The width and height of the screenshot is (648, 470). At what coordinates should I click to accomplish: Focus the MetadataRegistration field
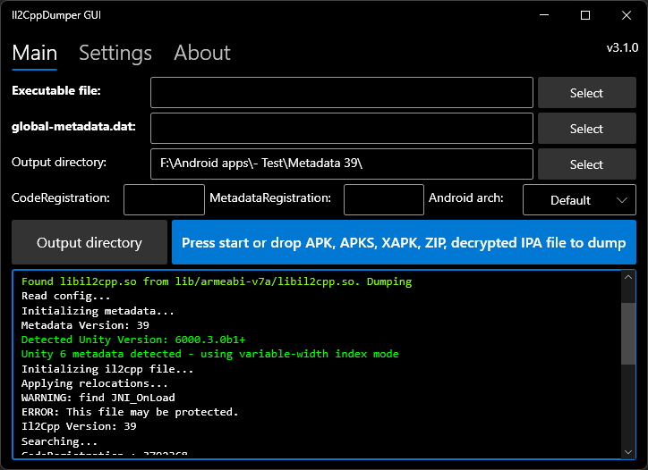pyautogui.click(x=384, y=200)
